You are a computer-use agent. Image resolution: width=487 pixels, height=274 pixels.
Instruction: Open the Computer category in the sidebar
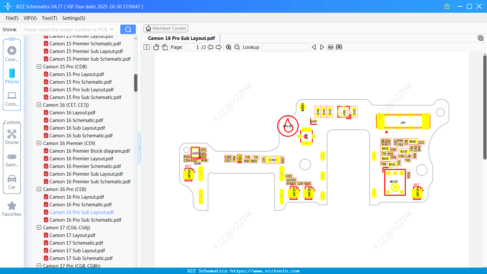pos(12,99)
